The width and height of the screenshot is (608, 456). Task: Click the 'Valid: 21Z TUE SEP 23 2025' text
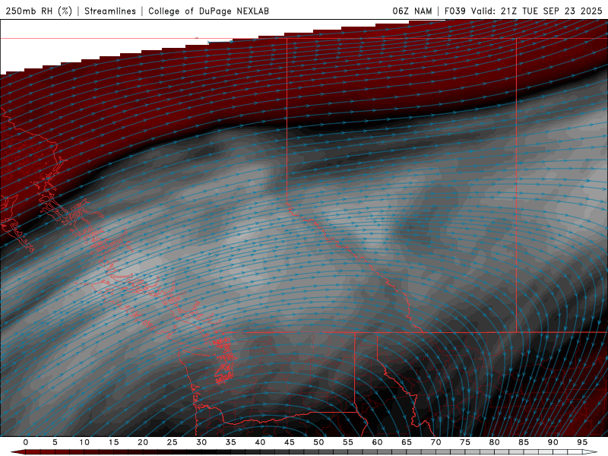pyautogui.click(x=537, y=11)
